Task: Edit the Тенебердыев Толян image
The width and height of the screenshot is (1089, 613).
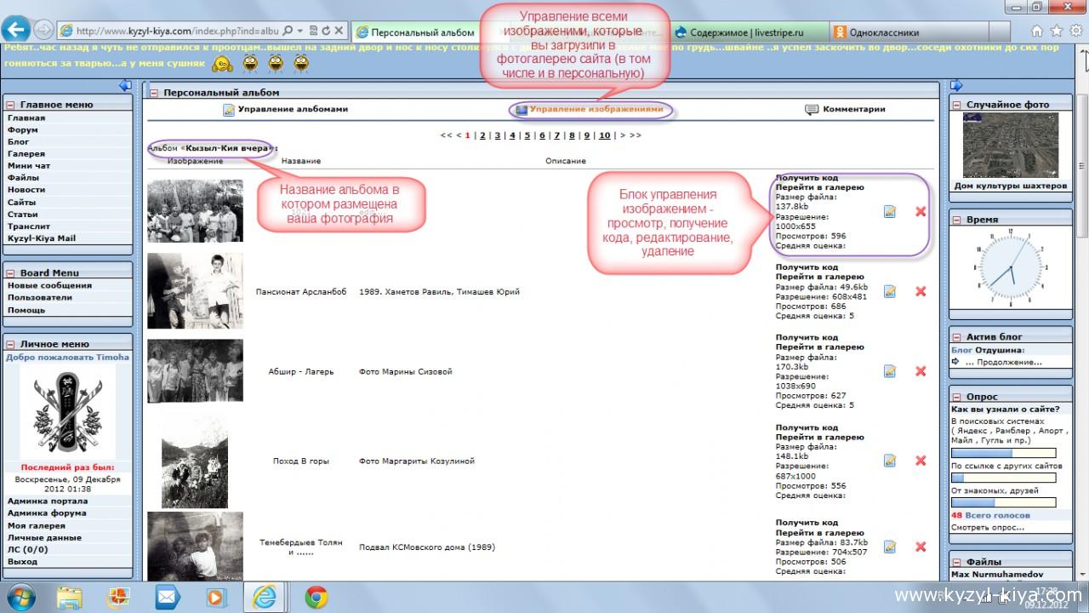Action: 890,547
